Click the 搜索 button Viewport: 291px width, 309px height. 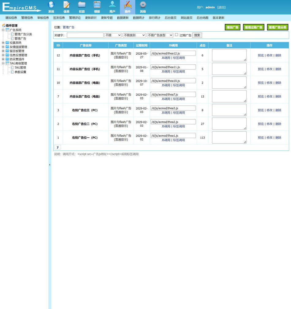[197, 35]
